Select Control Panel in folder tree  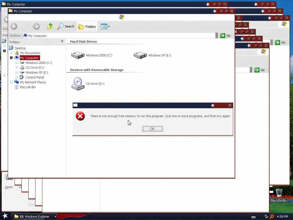pyautogui.click(x=35, y=77)
